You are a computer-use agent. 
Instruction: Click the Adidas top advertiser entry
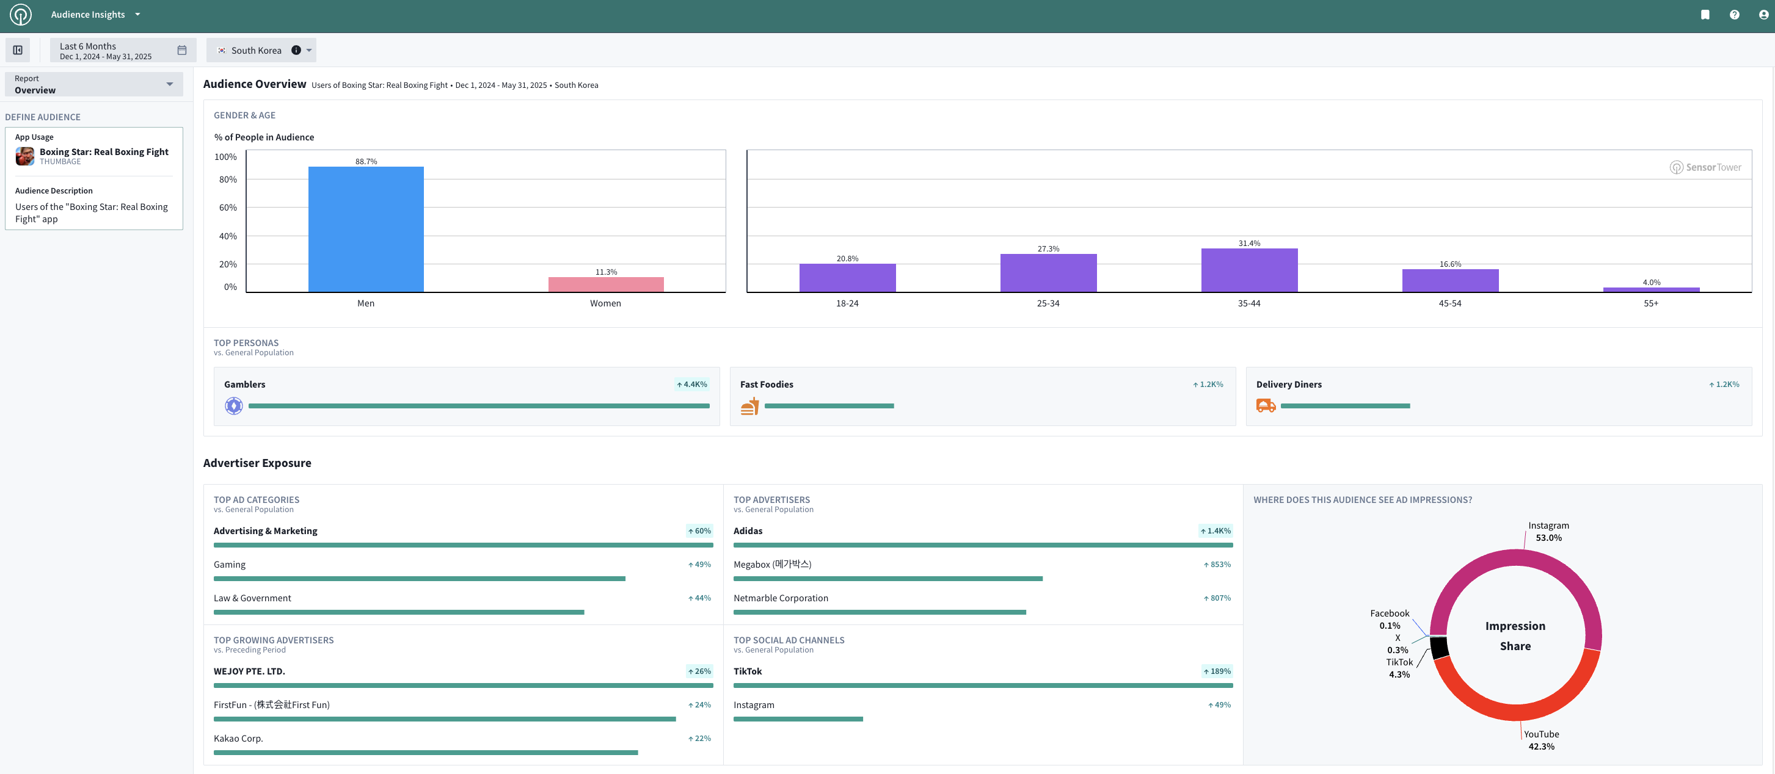748,530
